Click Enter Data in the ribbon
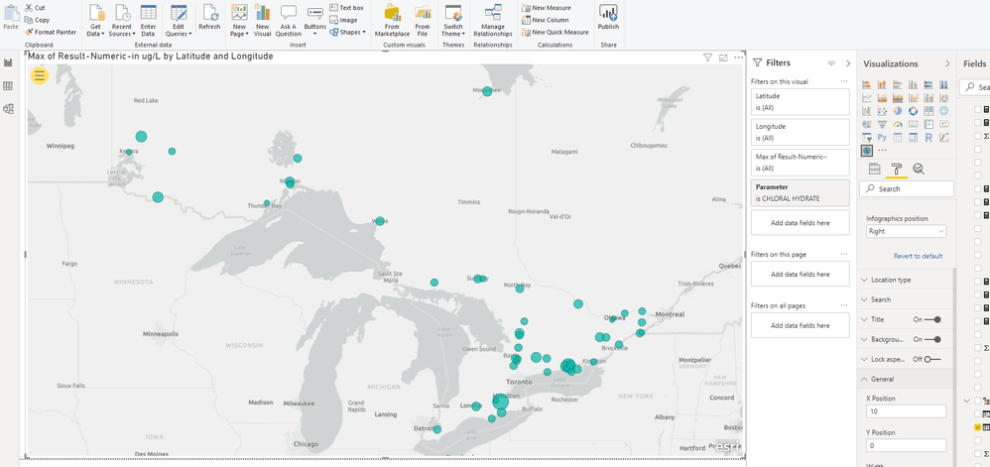The height and width of the screenshot is (467, 990). pyautogui.click(x=149, y=20)
